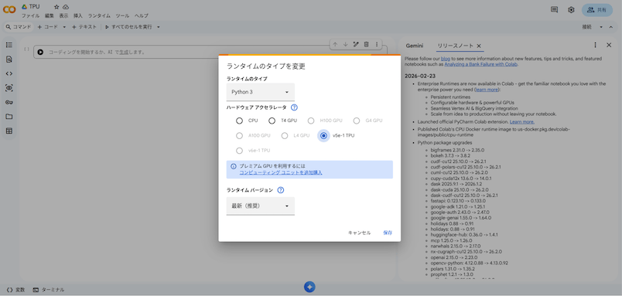Open the comments icon in header
The width and height of the screenshot is (622, 296).
click(555, 10)
